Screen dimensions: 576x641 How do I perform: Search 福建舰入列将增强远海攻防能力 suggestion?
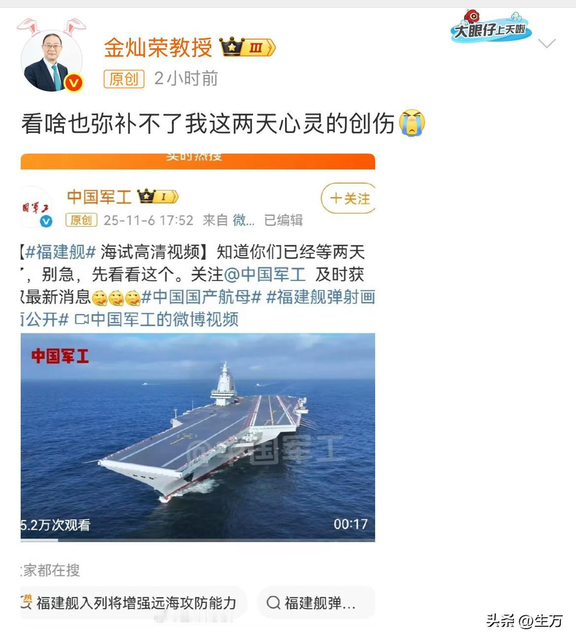[x=133, y=603]
